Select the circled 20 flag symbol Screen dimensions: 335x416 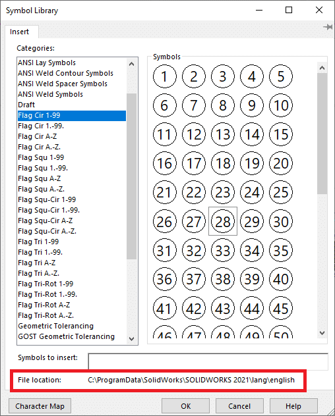coord(281,163)
